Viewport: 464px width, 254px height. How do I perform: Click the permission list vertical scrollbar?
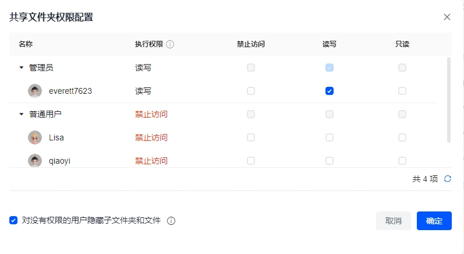click(448, 99)
